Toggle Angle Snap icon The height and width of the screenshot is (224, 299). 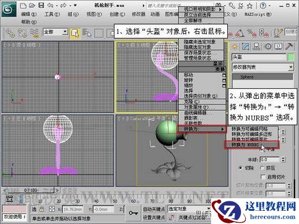(240, 33)
